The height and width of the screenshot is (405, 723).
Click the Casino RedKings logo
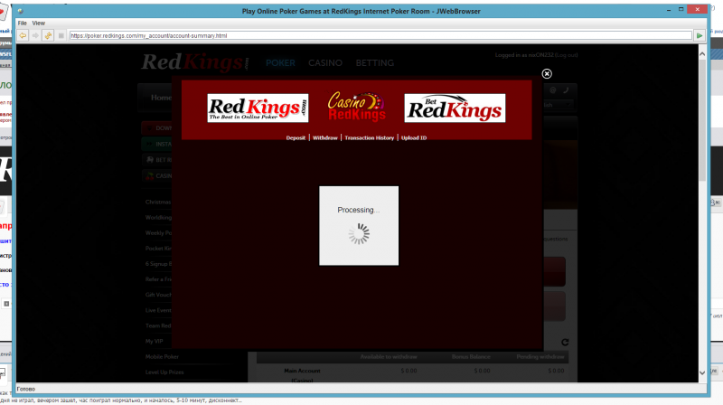tap(356, 107)
